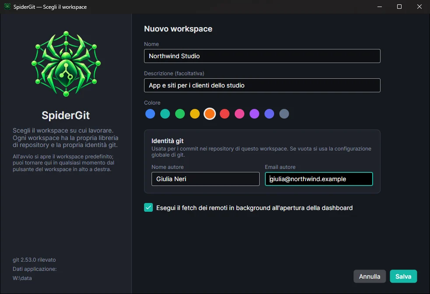430x294 pixels.
Task: Click the Descrizione (facoltativa) input field
Action: (x=262, y=85)
